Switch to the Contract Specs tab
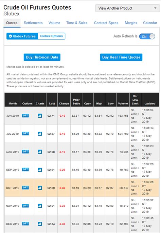This screenshot has height=233, width=161. pos(106,23)
